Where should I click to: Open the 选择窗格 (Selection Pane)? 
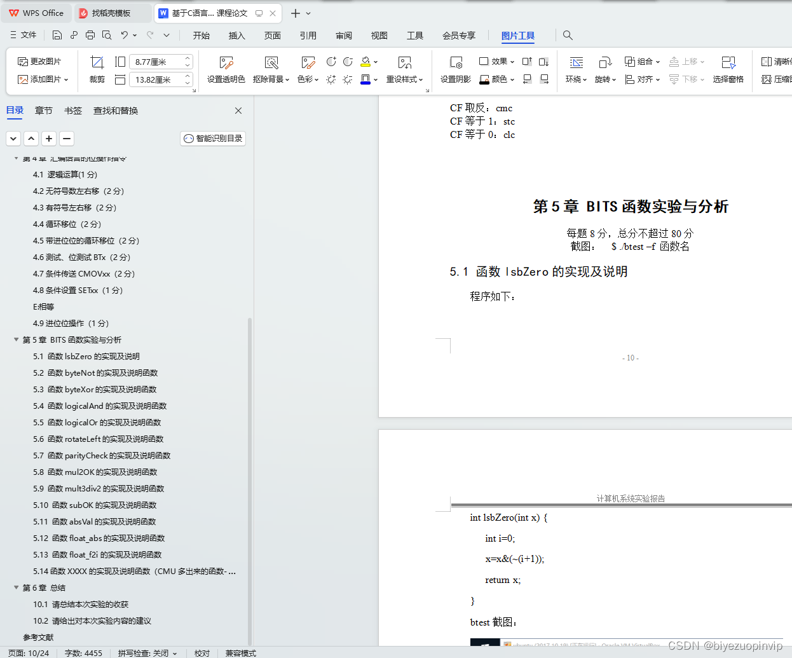[728, 68]
